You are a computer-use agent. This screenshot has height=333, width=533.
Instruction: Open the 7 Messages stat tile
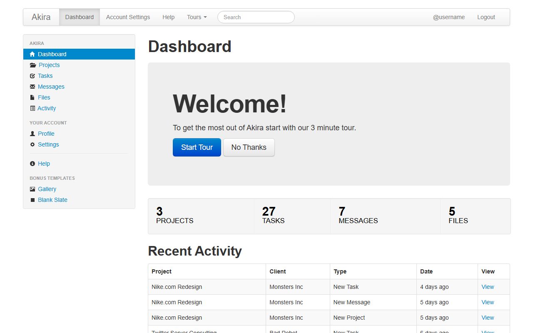click(385, 216)
